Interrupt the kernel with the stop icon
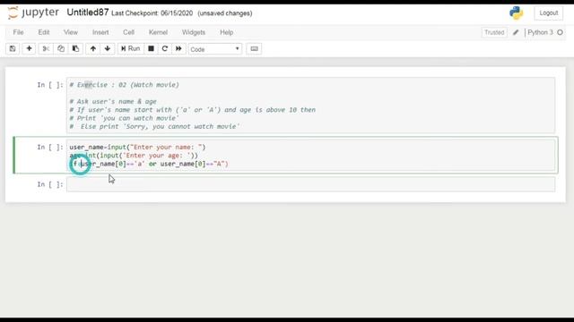The image size is (574, 322). [151, 48]
